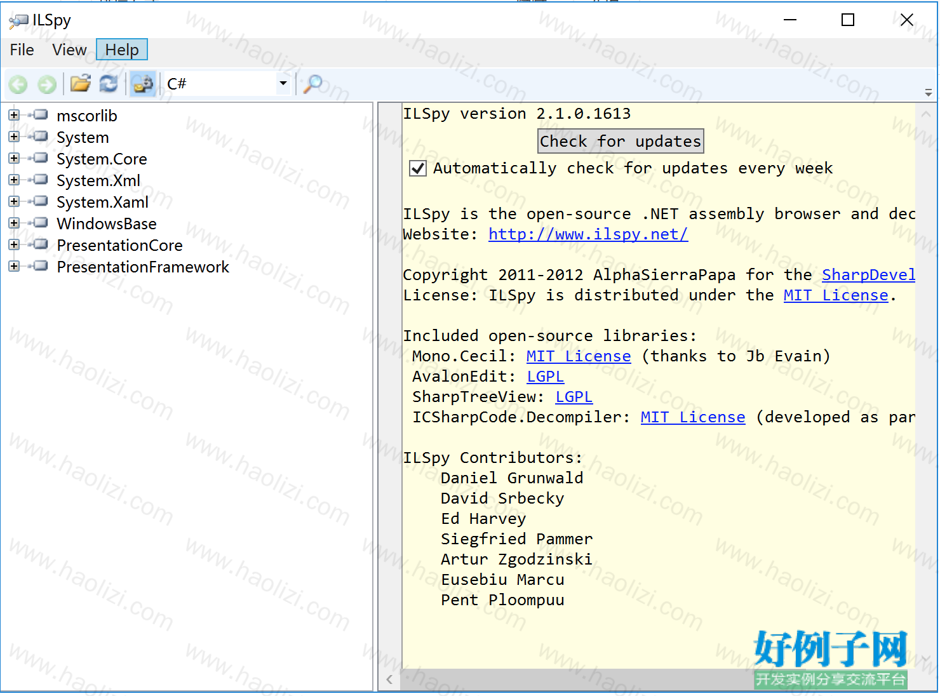Open the File menu

pos(22,50)
